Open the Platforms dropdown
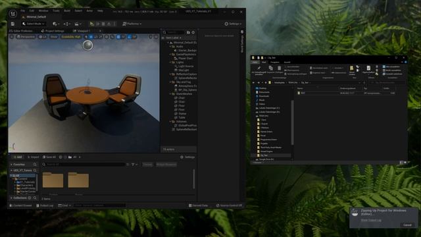This screenshot has width=421, height=237. (x=132, y=24)
